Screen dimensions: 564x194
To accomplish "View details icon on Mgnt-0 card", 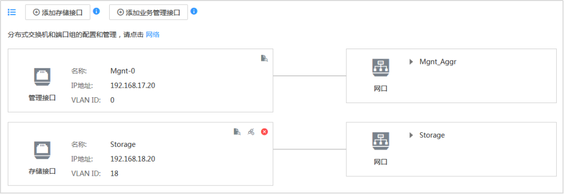I will click(264, 58).
